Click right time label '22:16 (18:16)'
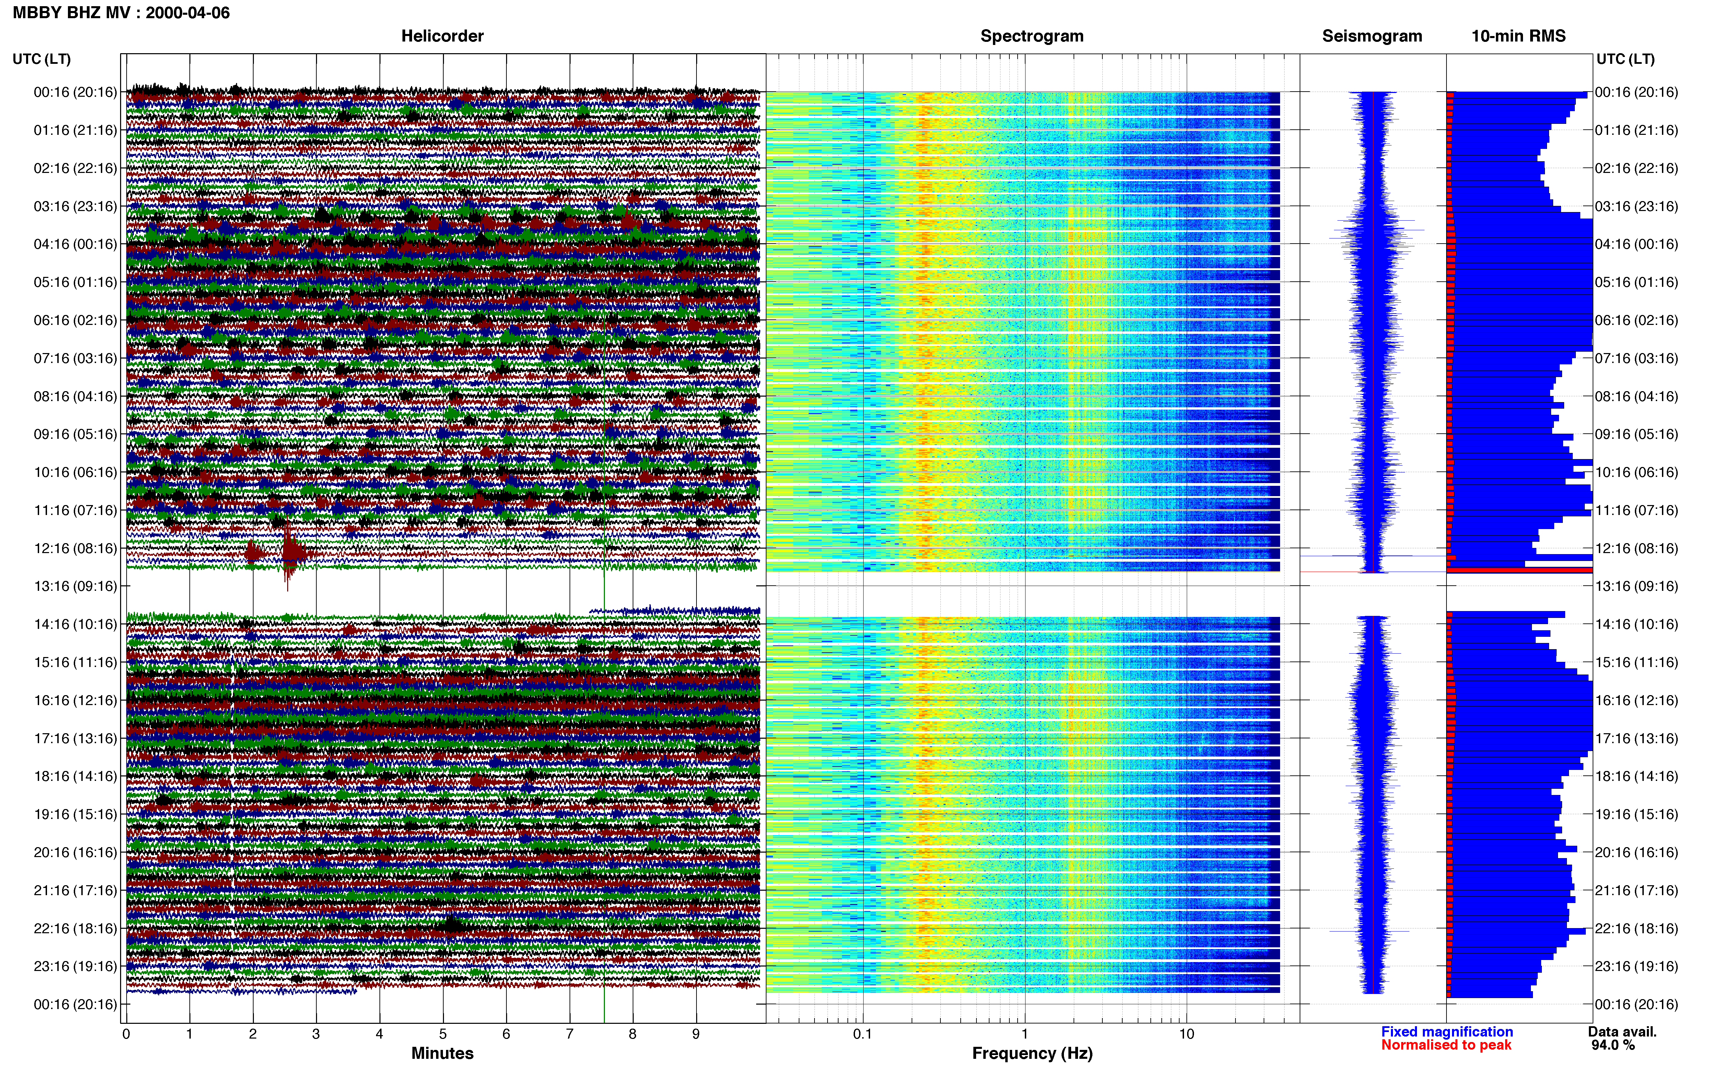The image size is (1722, 1077). tap(1637, 929)
